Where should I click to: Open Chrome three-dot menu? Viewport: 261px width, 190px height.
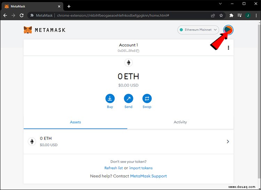coord(256,15)
